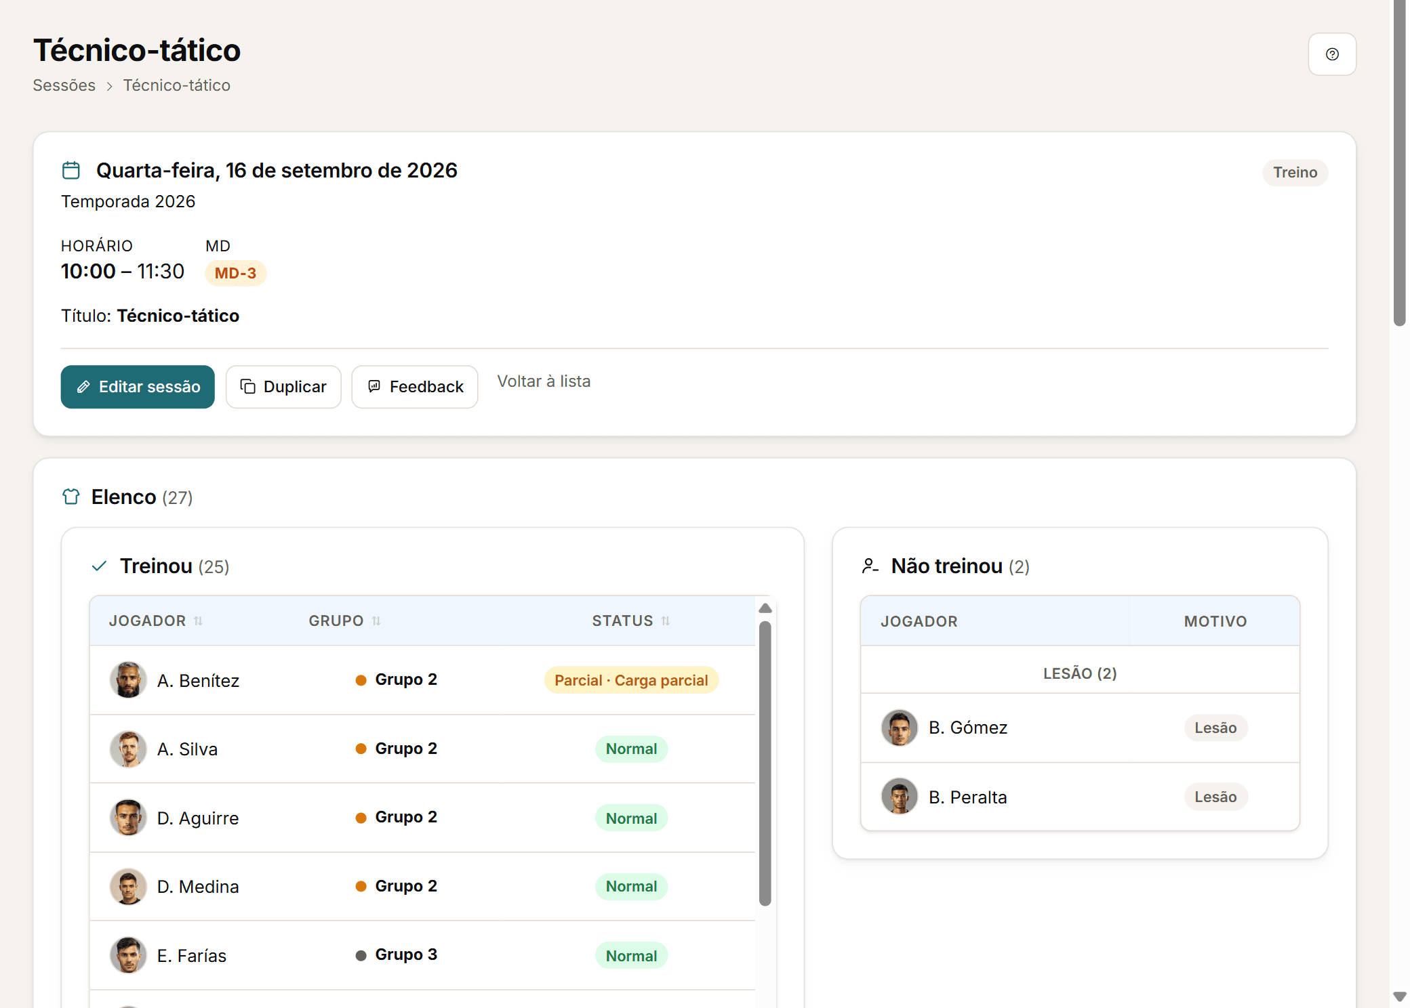Duplicate the session with Duplicar
The width and height of the screenshot is (1410, 1008).
pyautogui.click(x=283, y=387)
